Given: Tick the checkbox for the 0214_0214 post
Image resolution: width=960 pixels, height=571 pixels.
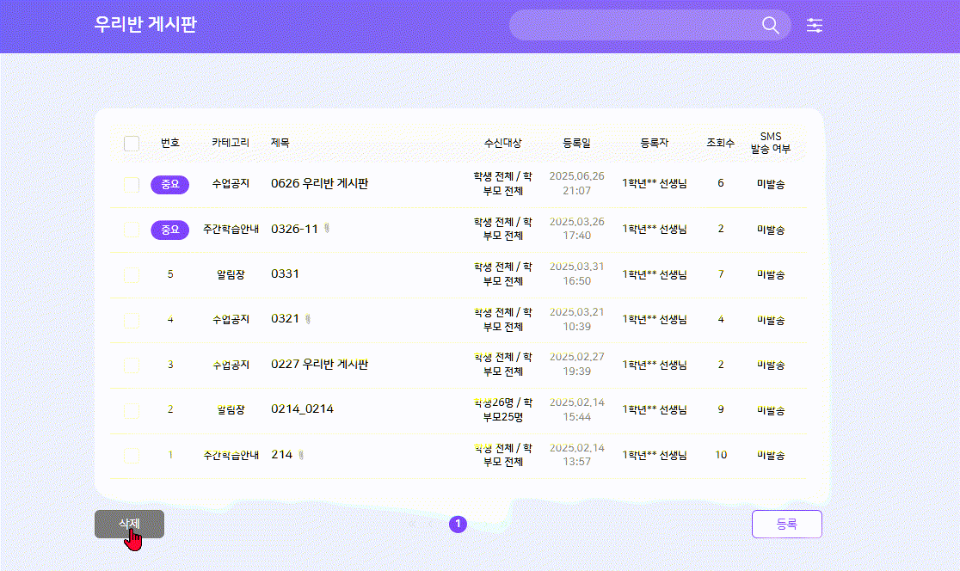Looking at the screenshot, I should [x=132, y=409].
